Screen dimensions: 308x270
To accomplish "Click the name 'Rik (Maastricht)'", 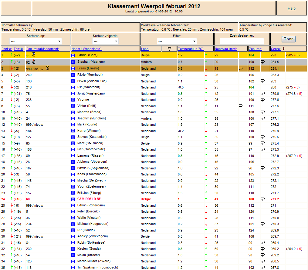I will tap(89, 87).
